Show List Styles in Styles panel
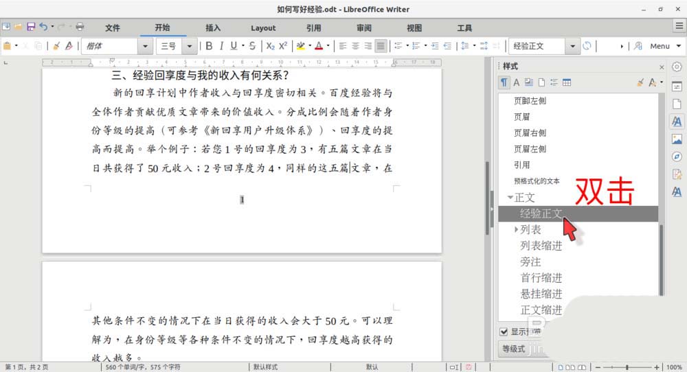This screenshot has height=372, width=687. (x=554, y=82)
